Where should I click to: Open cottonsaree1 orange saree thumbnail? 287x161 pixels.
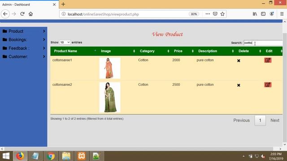pos(110,68)
